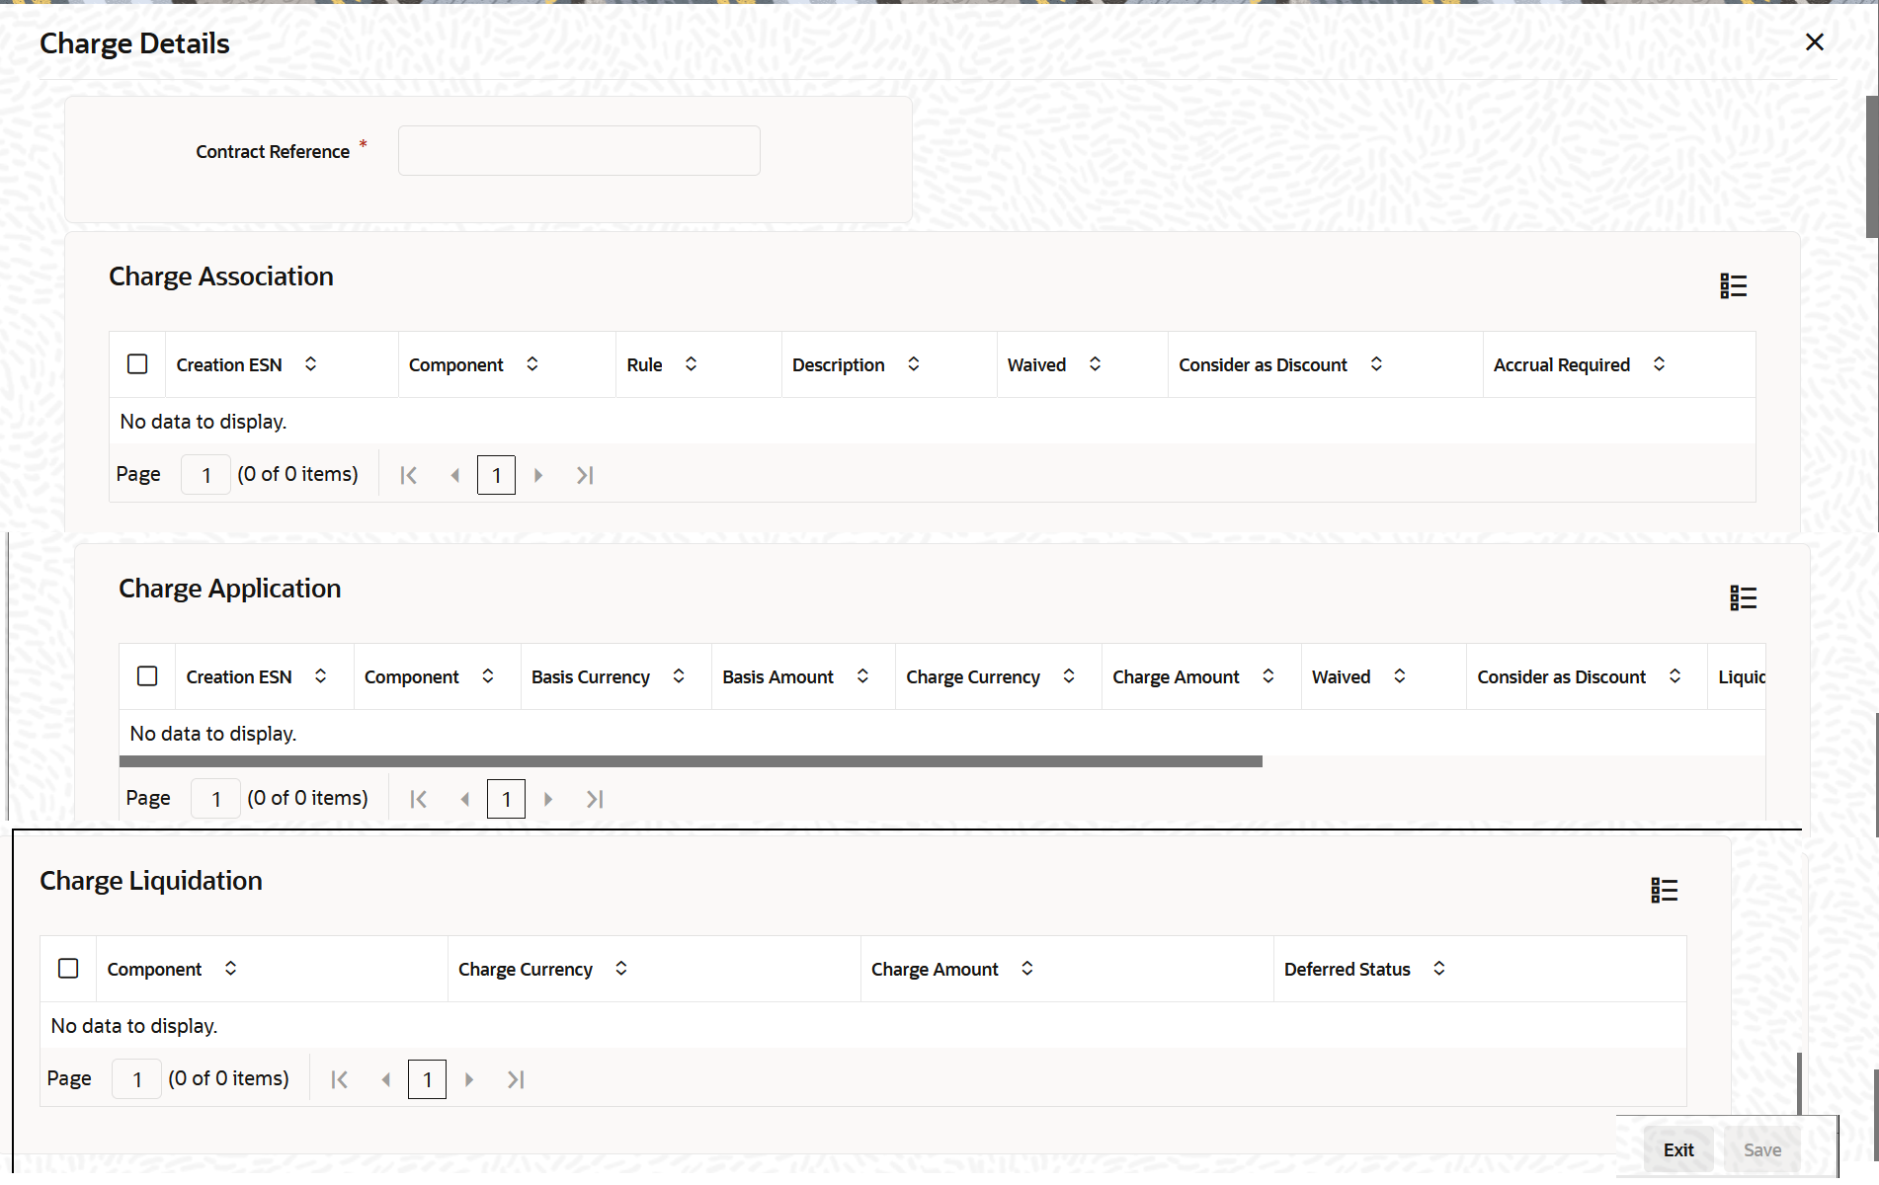The width and height of the screenshot is (1879, 1185).
Task: Sort Charge Application by Component column
Action: pos(487,676)
